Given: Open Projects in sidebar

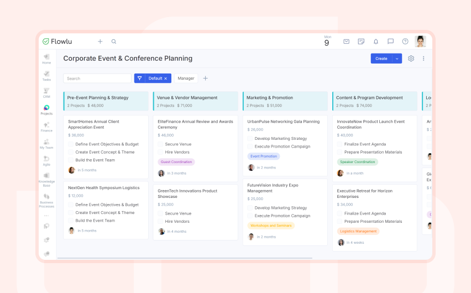Looking at the screenshot, I should (x=46, y=110).
